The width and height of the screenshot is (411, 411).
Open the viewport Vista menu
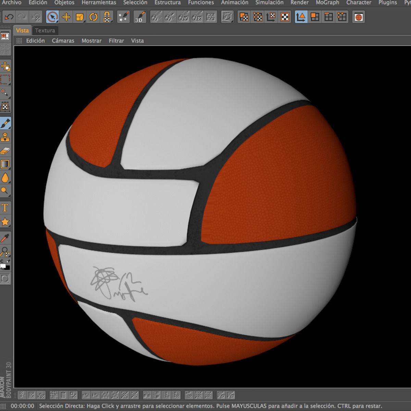pos(137,41)
